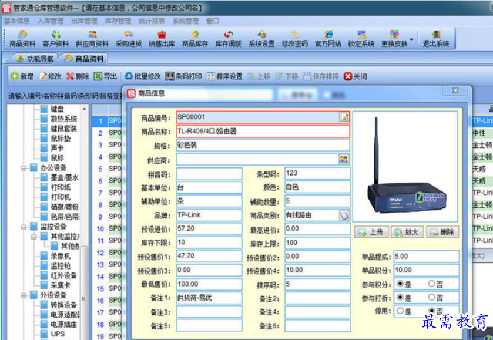Open 系统设置 toolbar icon
The image size is (493, 340).
[261, 38]
